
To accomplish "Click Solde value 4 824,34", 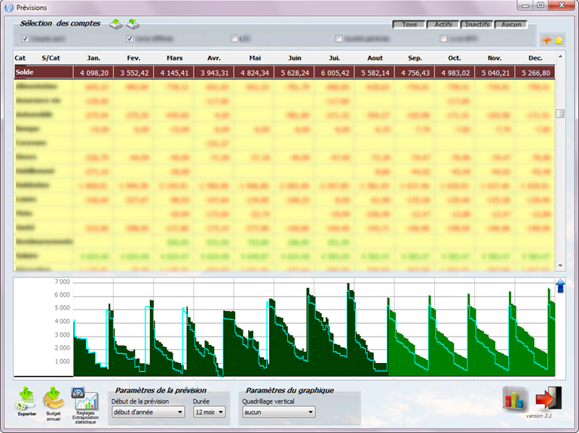I will 255,73.
